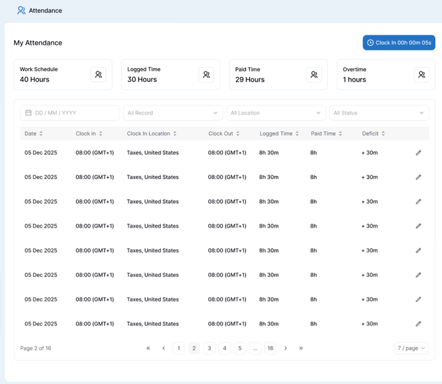Image resolution: width=442 pixels, height=384 pixels.
Task: Open the All Record dropdown
Action: click(x=173, y=113)
